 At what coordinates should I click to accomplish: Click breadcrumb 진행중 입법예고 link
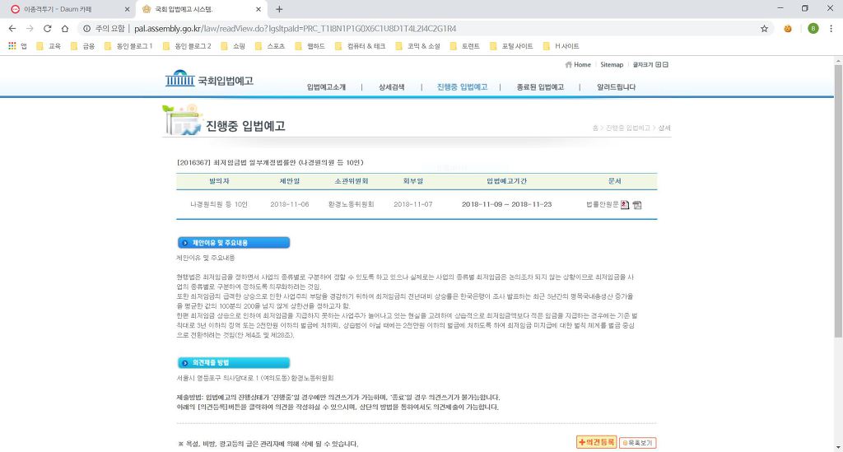point(628,128)
